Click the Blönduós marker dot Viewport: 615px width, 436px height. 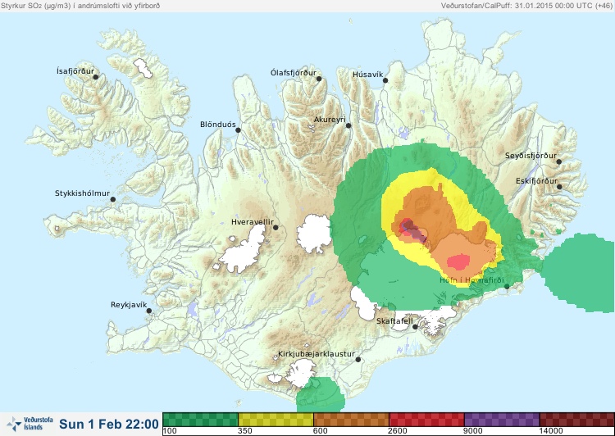tap(238, 130)
